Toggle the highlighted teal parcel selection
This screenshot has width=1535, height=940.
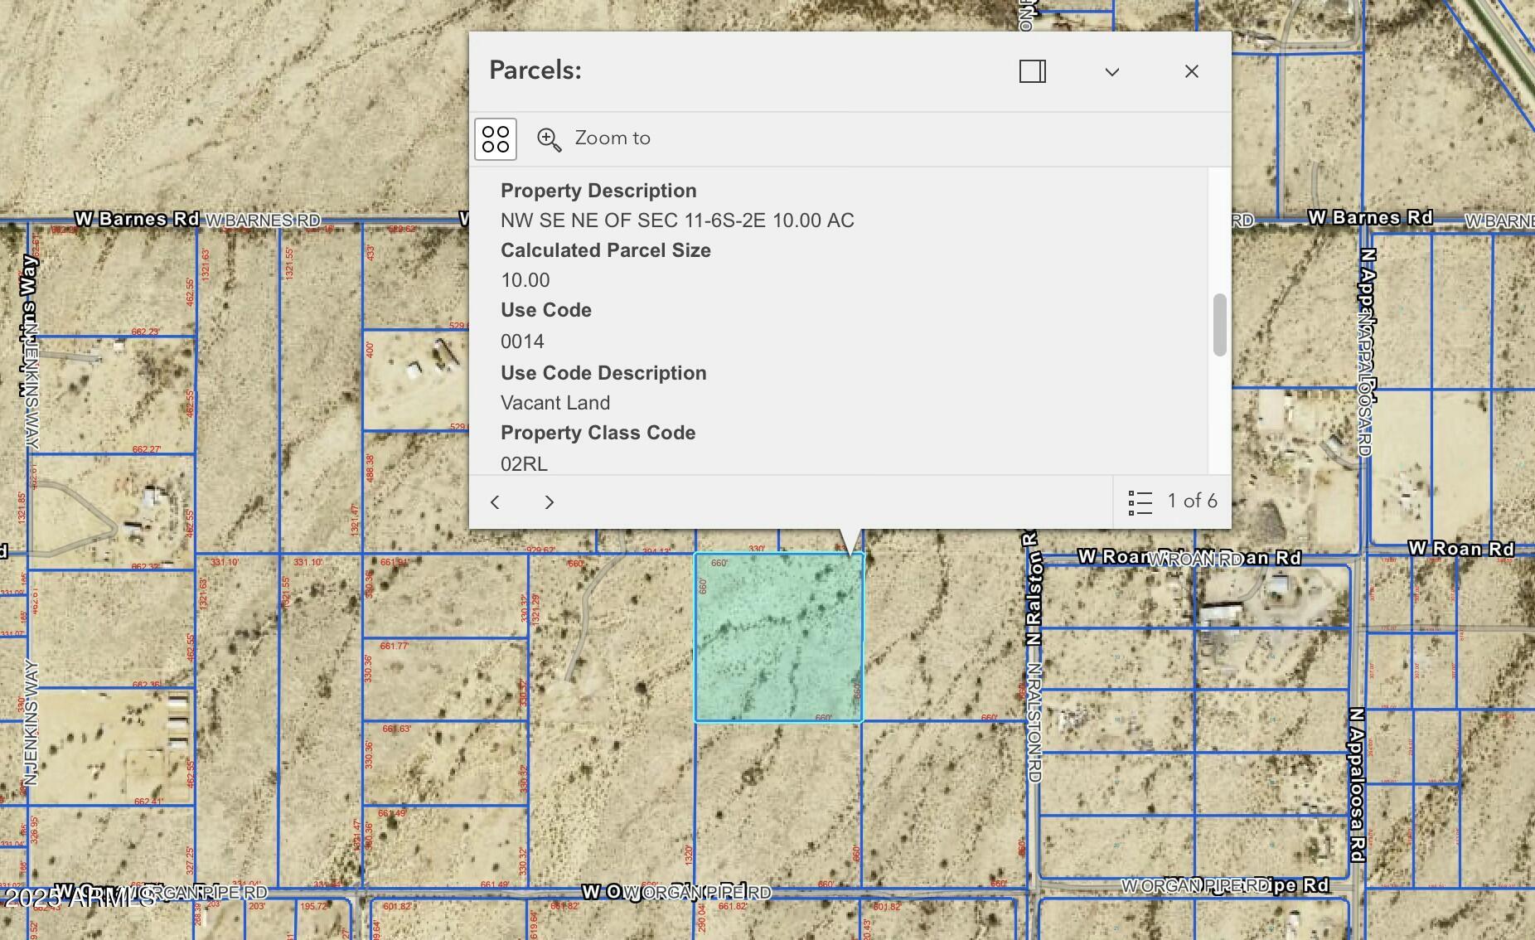pyautogui.click(x=779, y=638)
